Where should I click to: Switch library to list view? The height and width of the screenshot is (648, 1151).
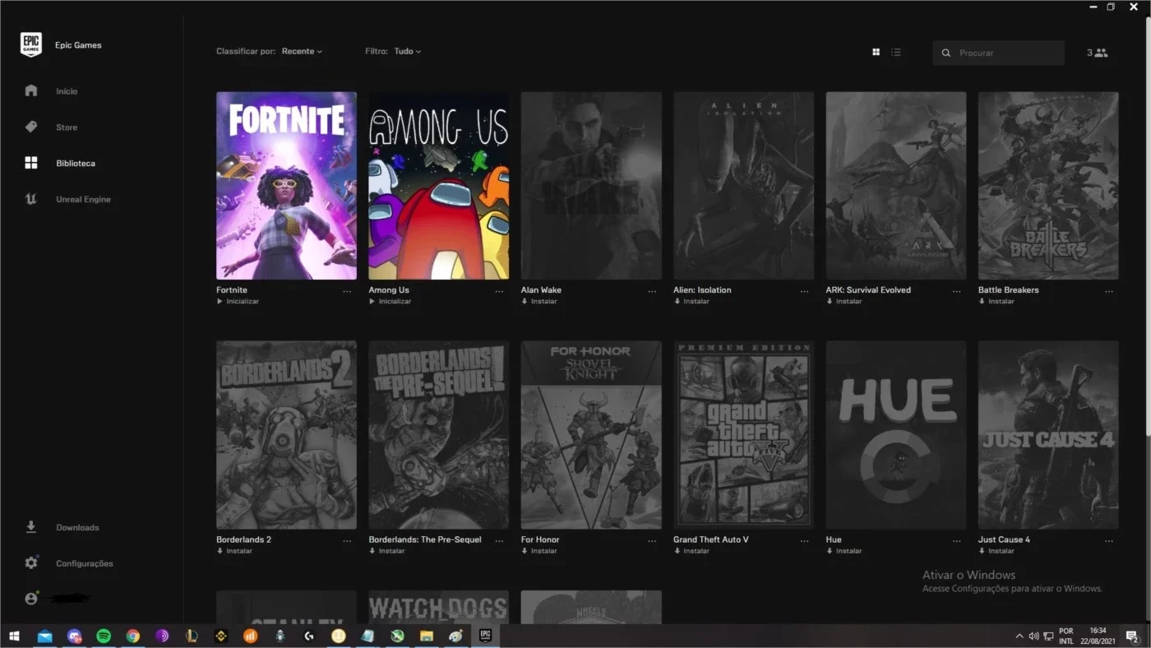pyautogui.click(x=896, y=53)
